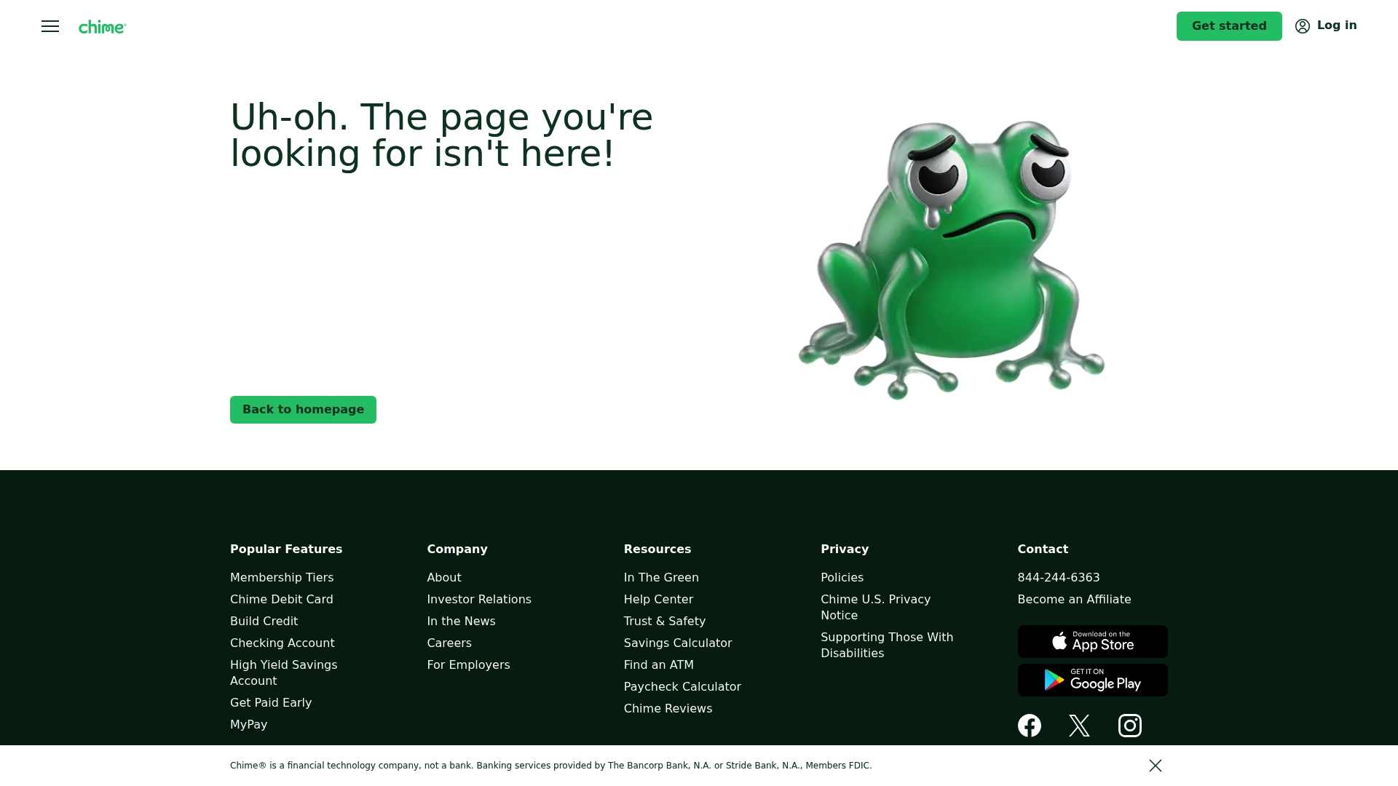Image resolution: width=1398 pixels, height=786 pixels.
Task: Open the hamburger navigation menu
Action: (50, 26)
